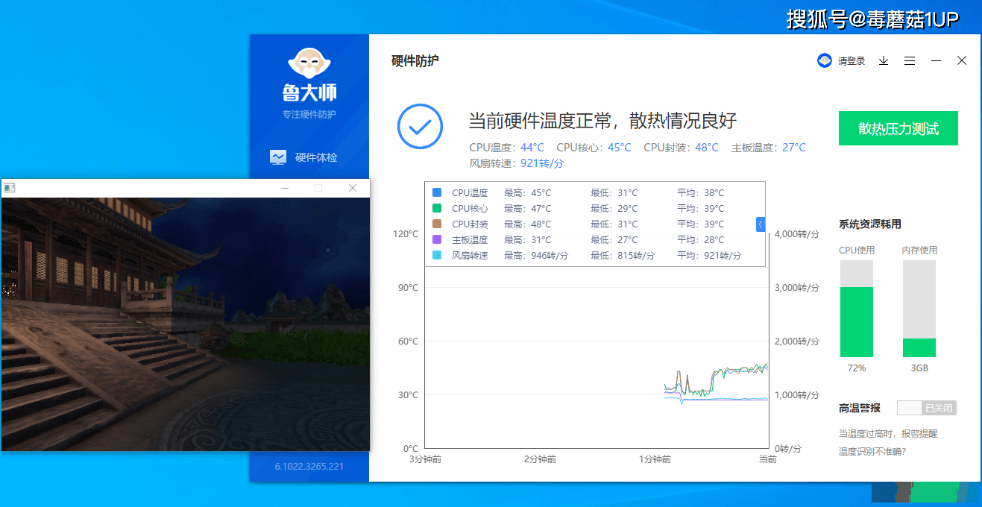
Task: Click 平均：28°C in the 主板温度 legend row
Action: [701, 239]
